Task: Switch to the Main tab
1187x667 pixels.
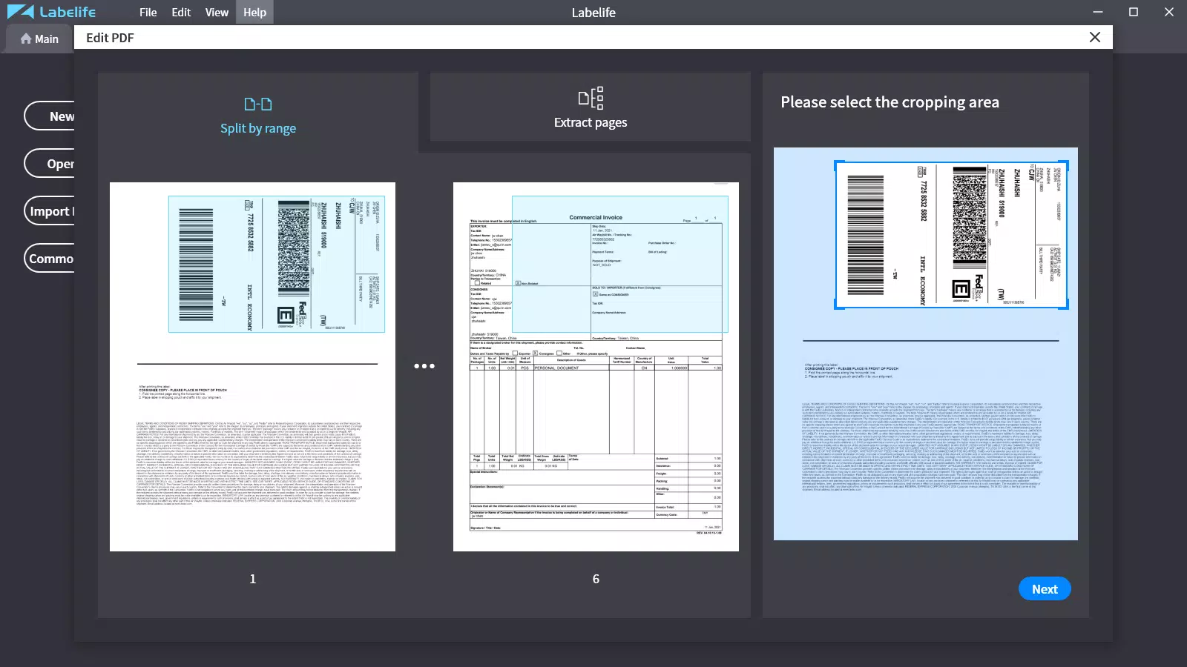Action: (x=39, y=39)
